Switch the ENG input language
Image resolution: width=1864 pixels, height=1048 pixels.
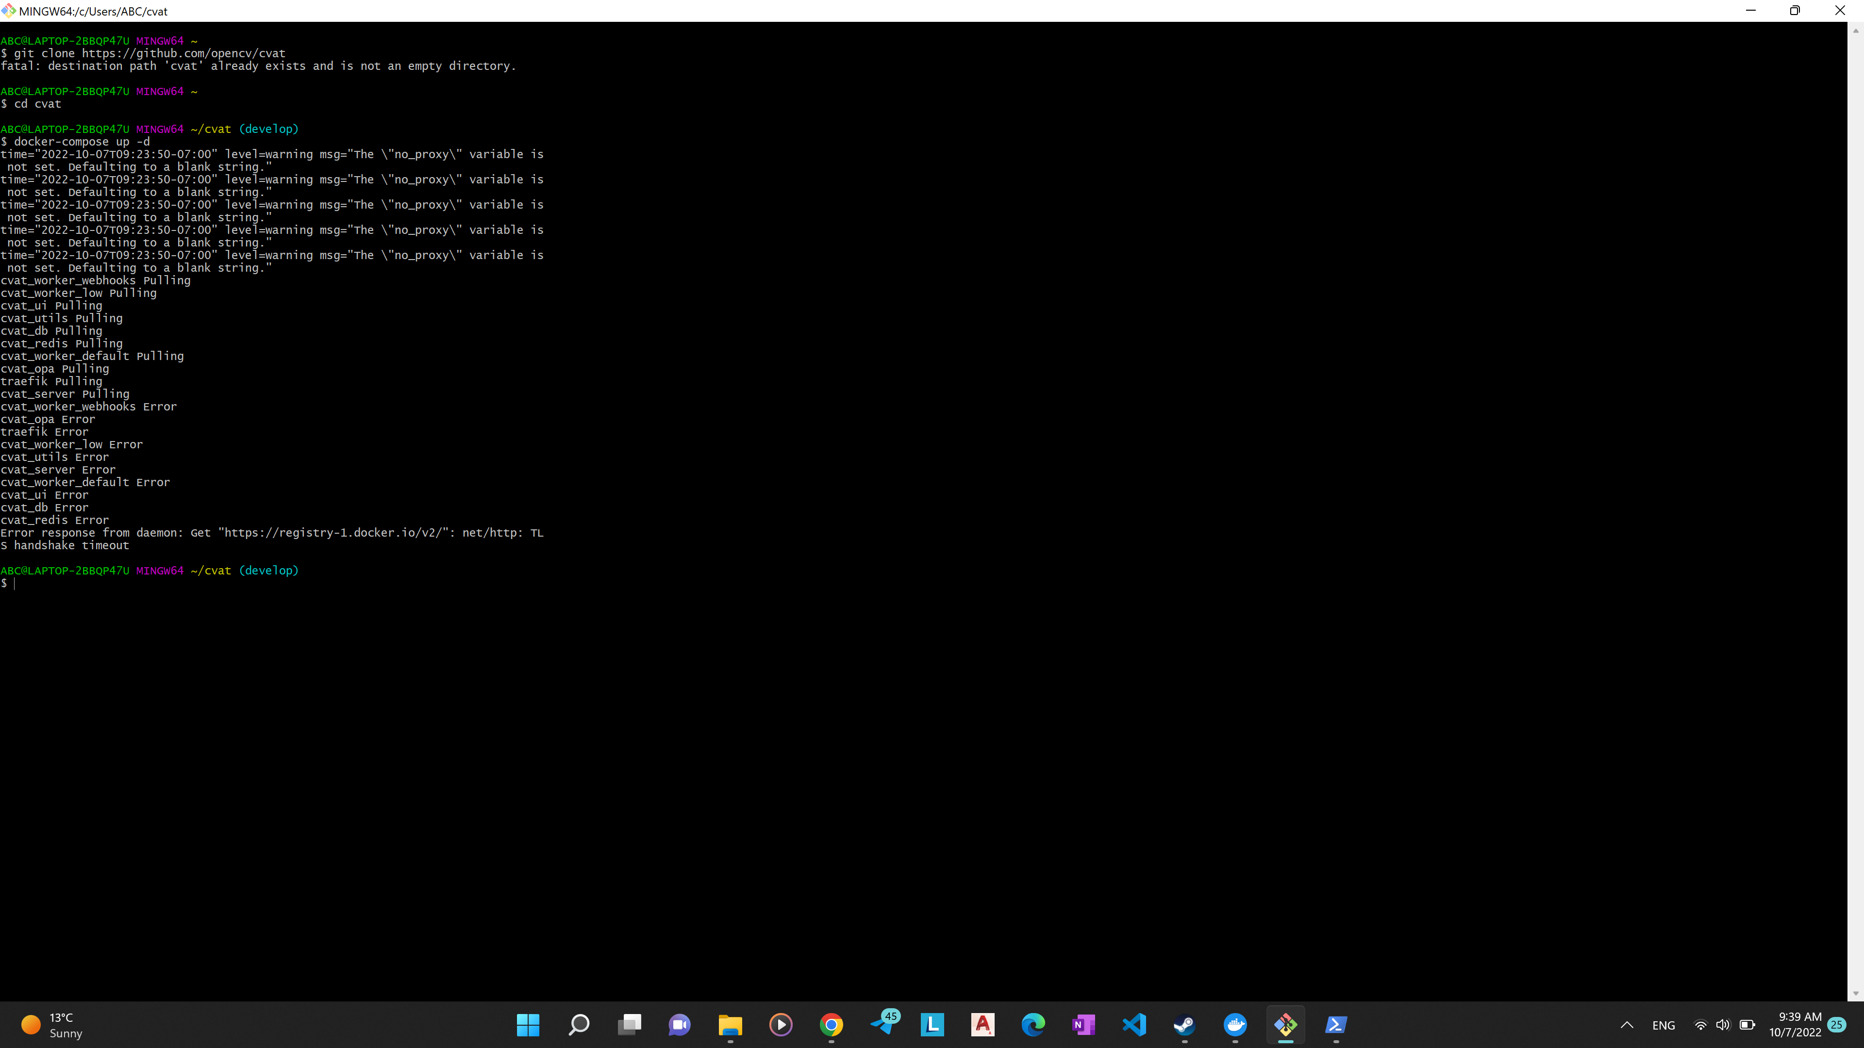(1664, 1025)
